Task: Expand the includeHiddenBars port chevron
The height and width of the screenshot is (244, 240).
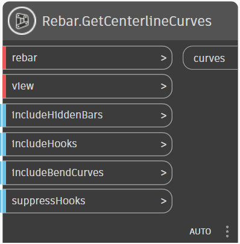Action: click(163, 115)
